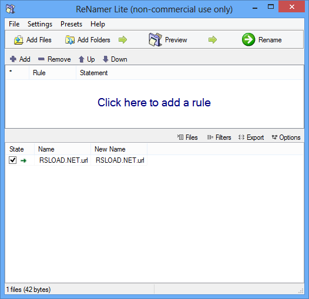309x299 pixels.
Task: Click the Add Files icon
Action: click(19, 40)
